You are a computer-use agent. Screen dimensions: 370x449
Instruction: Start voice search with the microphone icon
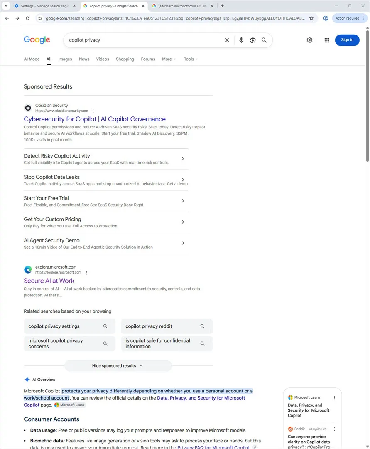tap(241, 40)
